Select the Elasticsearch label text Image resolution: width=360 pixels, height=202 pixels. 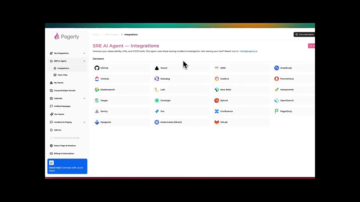pos(108,90)
